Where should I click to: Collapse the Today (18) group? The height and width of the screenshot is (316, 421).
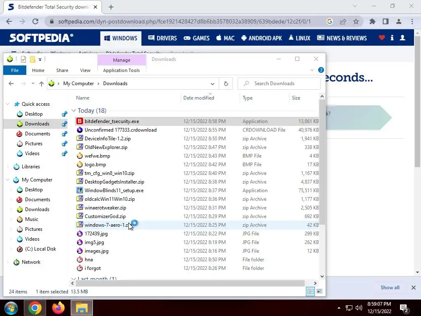[74, 110]
